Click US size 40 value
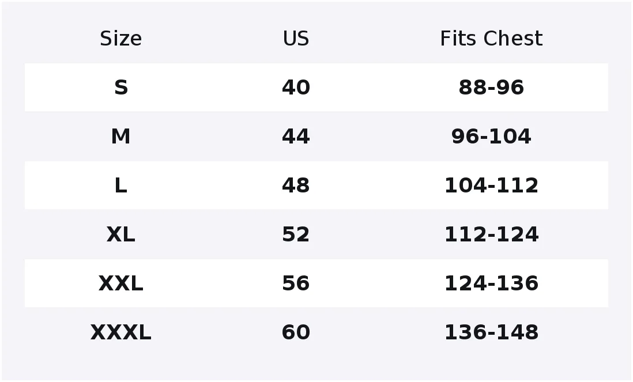Viewport: 633px width, 382px height. 296,88
